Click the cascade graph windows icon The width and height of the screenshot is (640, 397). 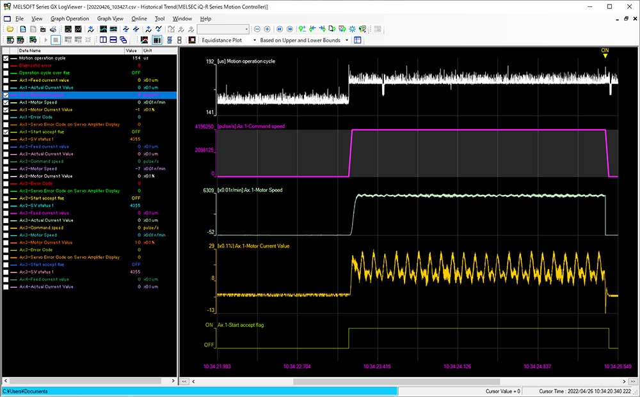tap(124, 40)
